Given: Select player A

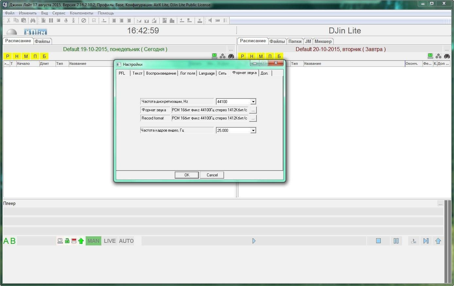Looking at the screenshot, I should click(x=6, y=241).
